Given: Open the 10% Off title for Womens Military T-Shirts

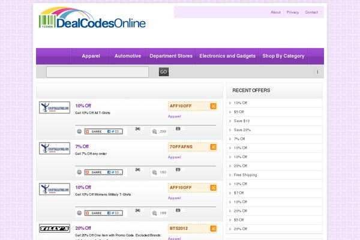Looking at the screenshot, I should coord(83,187).
